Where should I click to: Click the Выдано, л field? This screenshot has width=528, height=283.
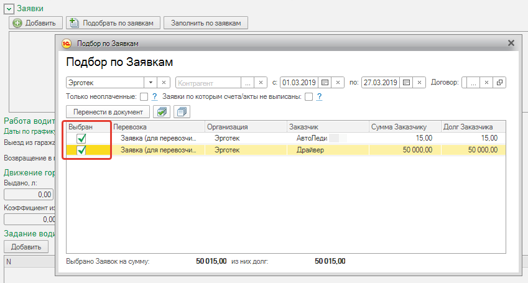pos(29,195)
